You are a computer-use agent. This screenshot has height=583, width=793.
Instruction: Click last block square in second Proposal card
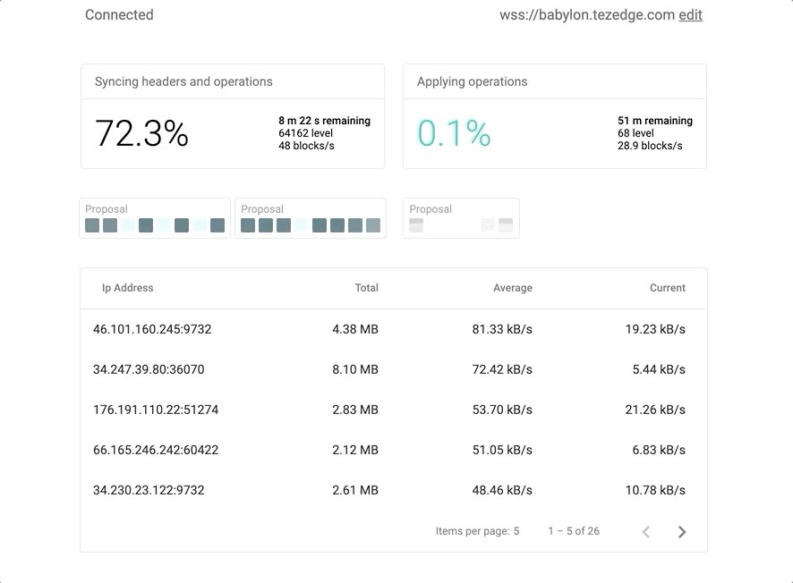(373, 225)
